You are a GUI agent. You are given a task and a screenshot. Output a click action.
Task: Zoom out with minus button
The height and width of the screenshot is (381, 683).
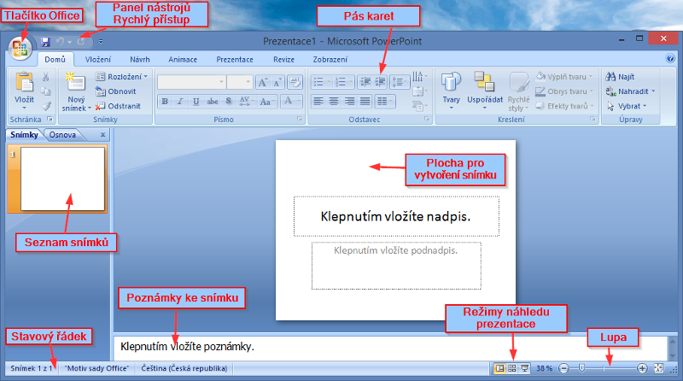click(563, 369)
